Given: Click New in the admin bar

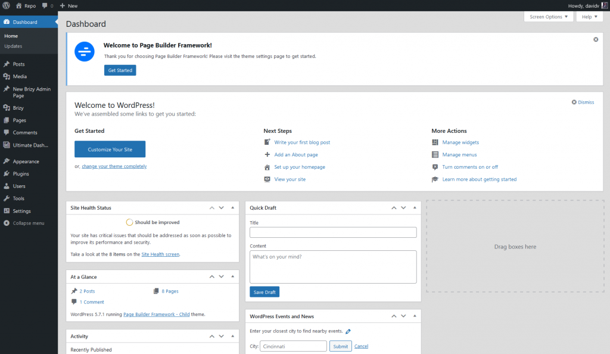Looking at the screenshot, I should click(69, 5).
